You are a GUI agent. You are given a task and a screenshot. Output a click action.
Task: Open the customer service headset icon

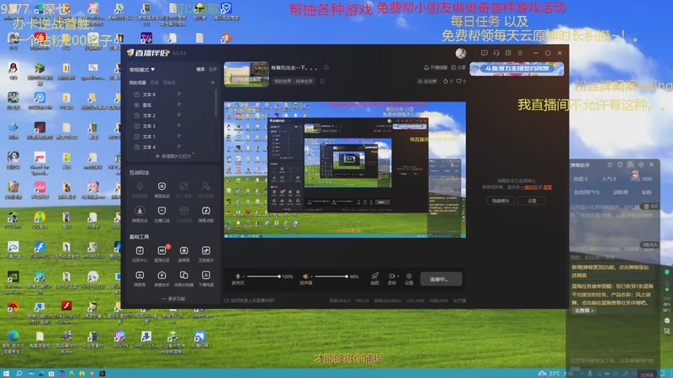(x=496, y=53)
